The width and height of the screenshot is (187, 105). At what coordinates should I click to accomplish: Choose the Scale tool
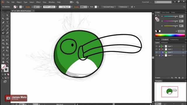pyautogui.click(x=7, y=37)
